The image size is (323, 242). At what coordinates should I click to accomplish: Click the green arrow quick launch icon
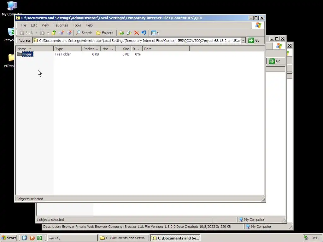pos(39,238)
